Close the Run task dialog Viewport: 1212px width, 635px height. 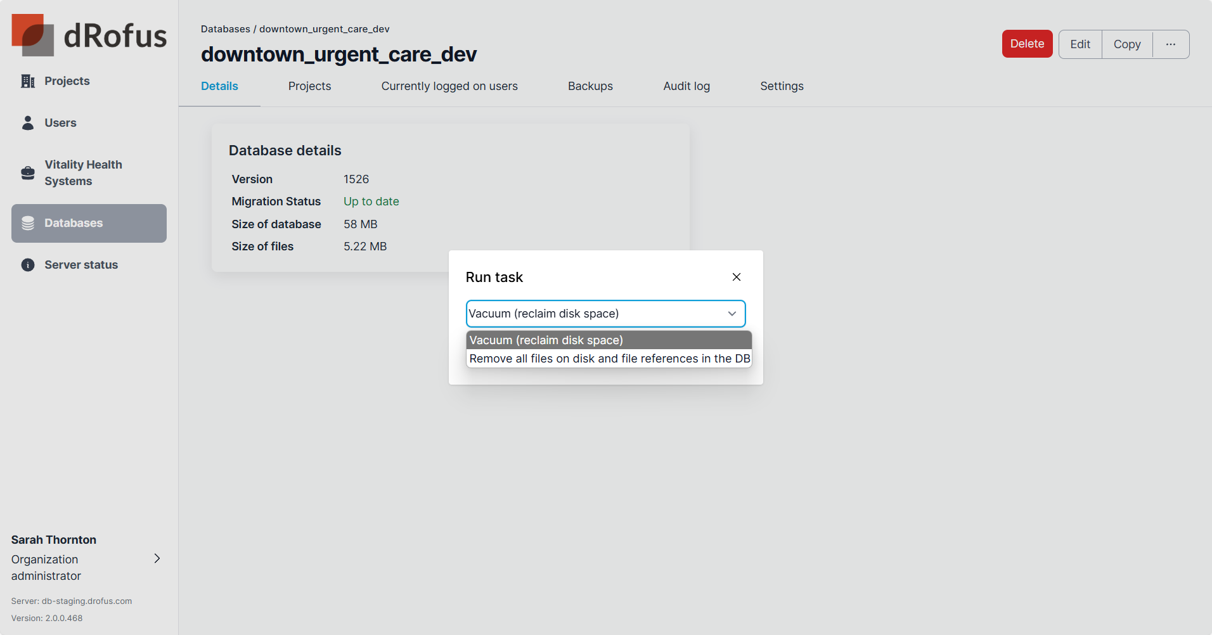[x=736, y=277]
